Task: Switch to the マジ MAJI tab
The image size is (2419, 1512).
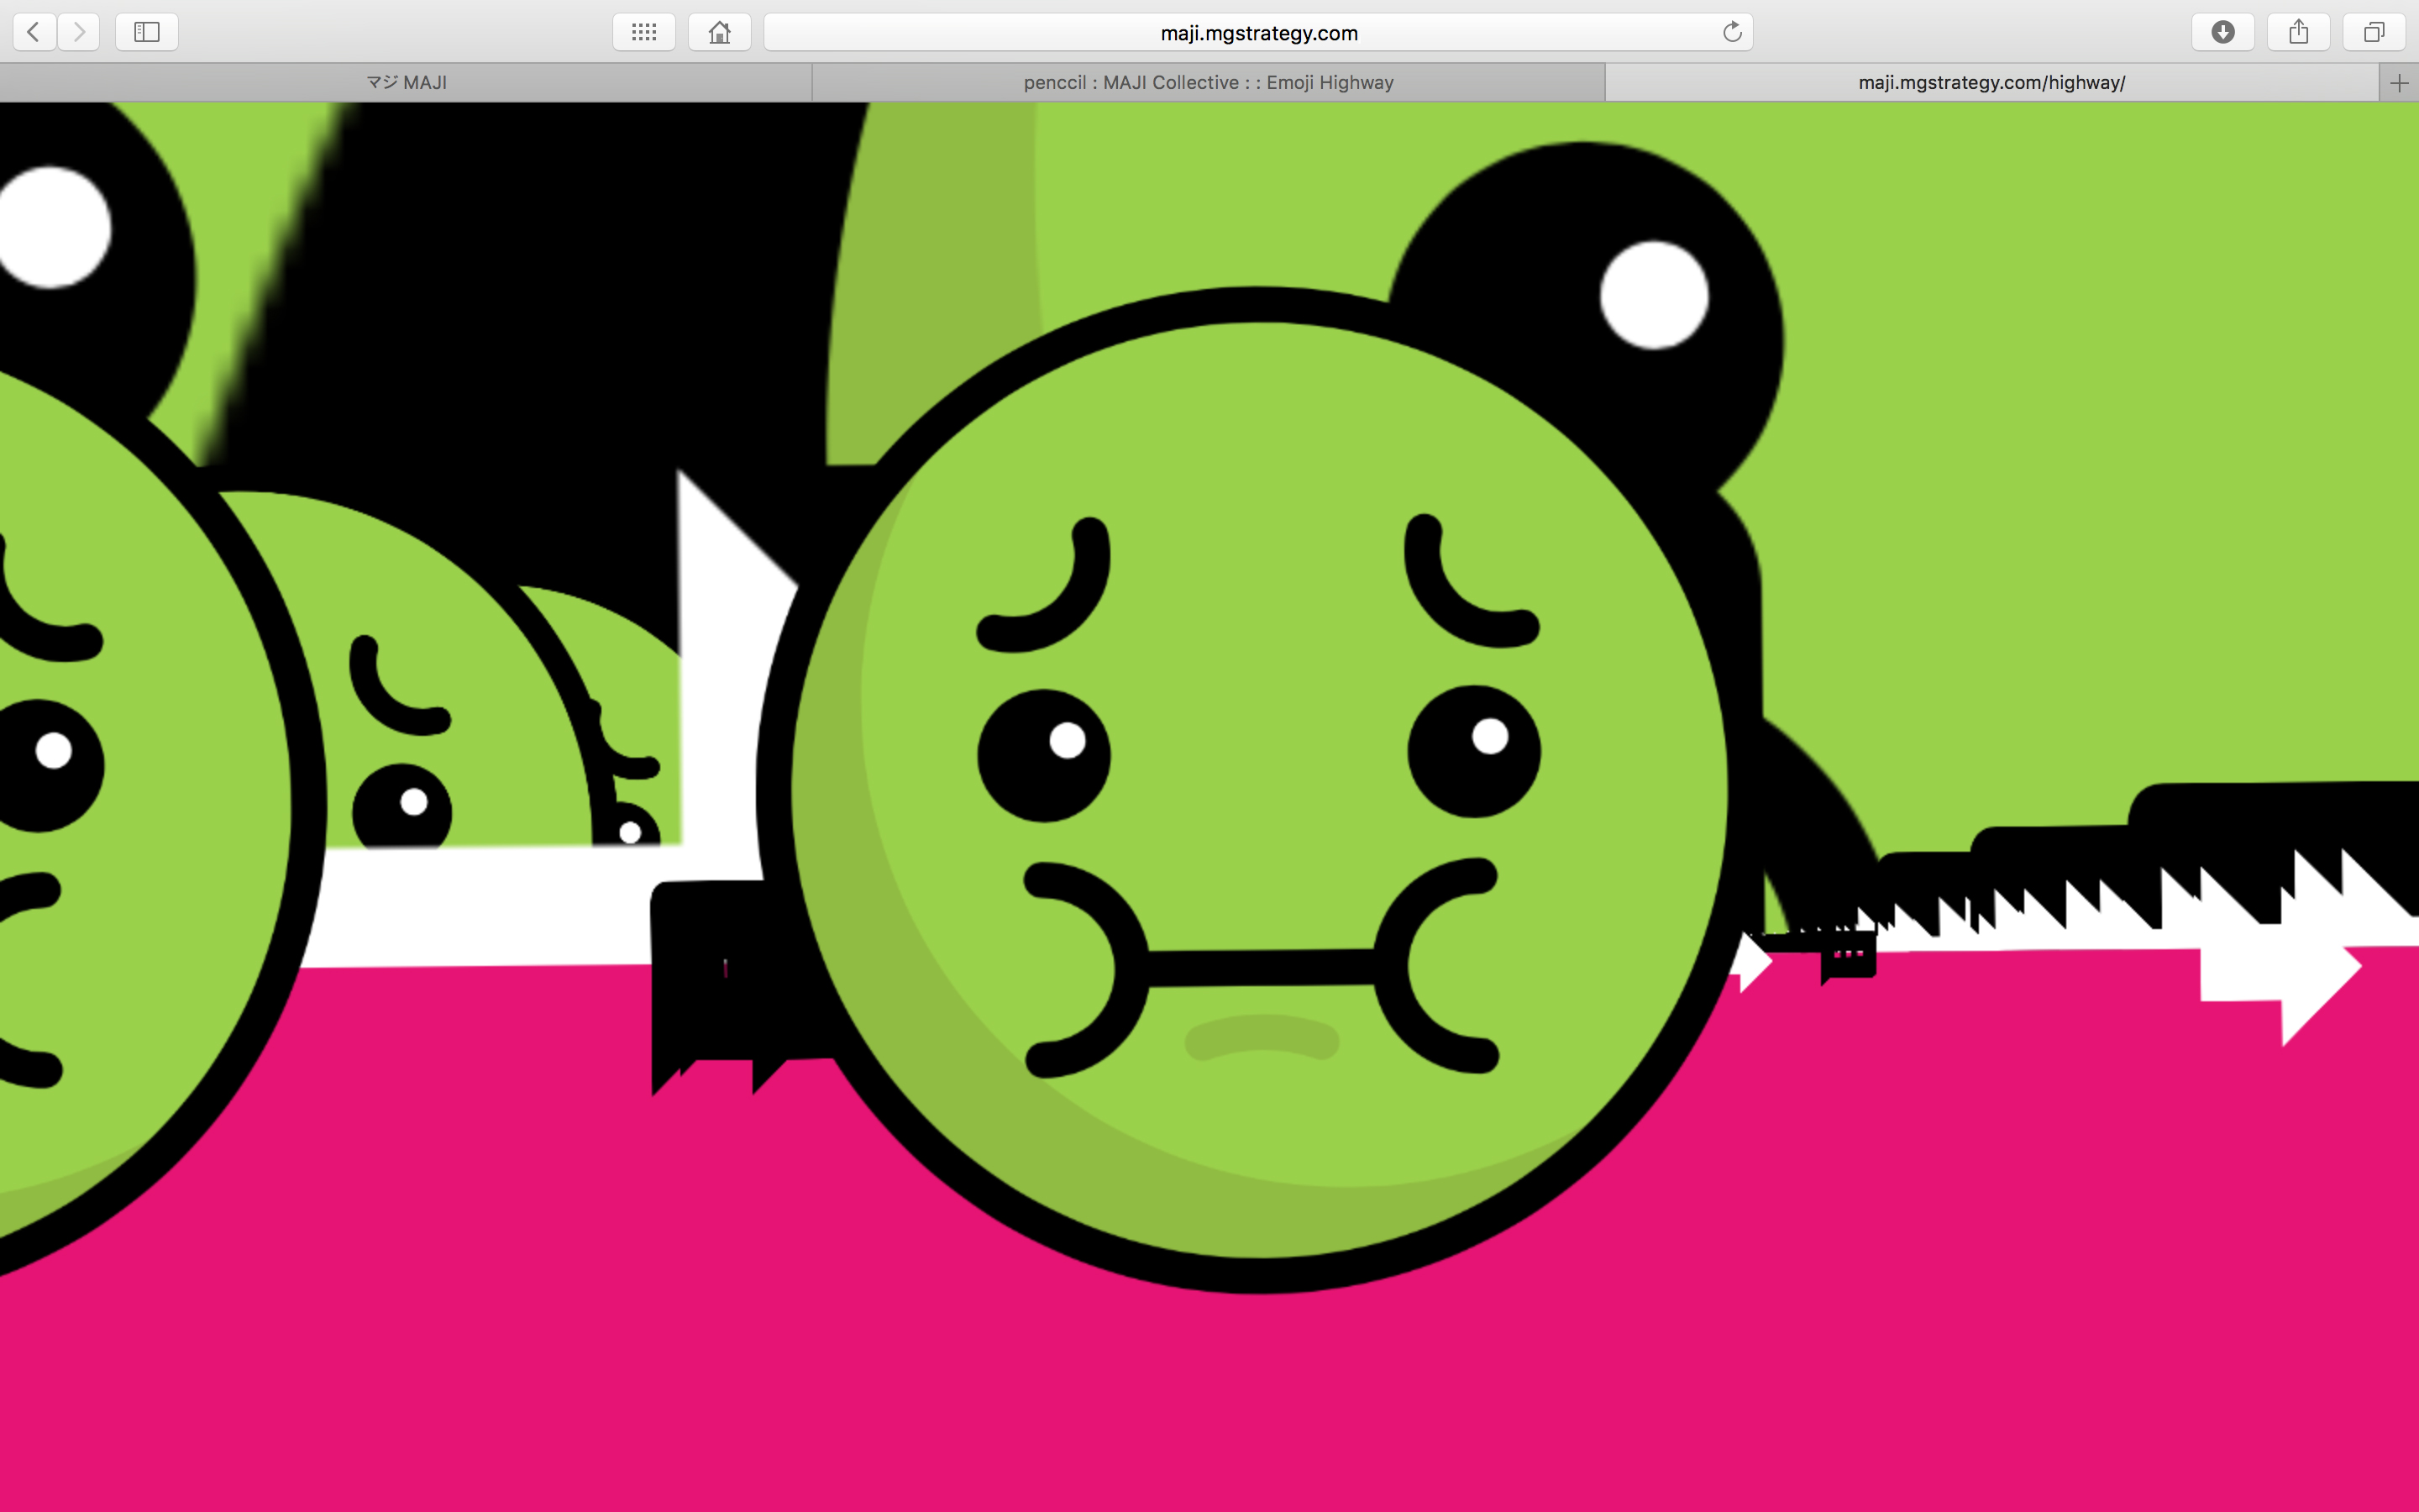Action: click(x=406, y=83)
